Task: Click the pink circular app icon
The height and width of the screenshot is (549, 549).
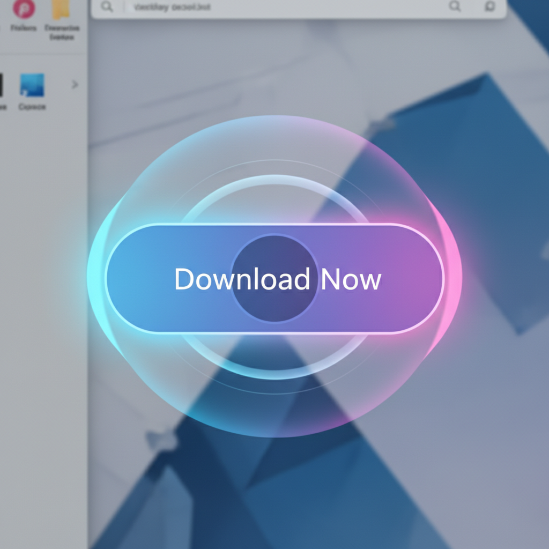Action: coord(23,9)
